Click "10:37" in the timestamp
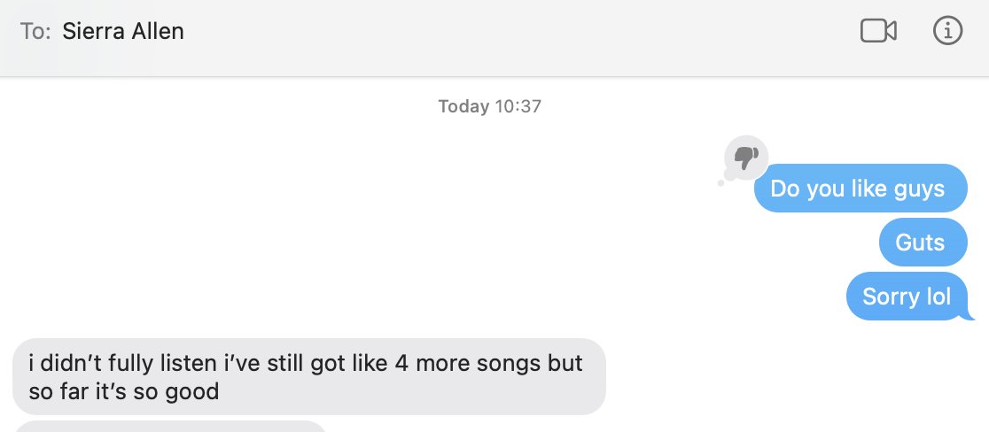Viewport: 989px width, 432px height. pyautogui.click(x=518, y=106)
